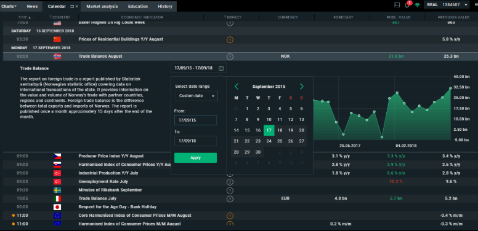Click the Norway flag in Trade Balance August row
Viewport: 478px width, 231px height.
coord(57,57)
